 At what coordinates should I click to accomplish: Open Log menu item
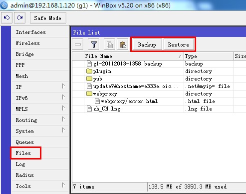40,164
